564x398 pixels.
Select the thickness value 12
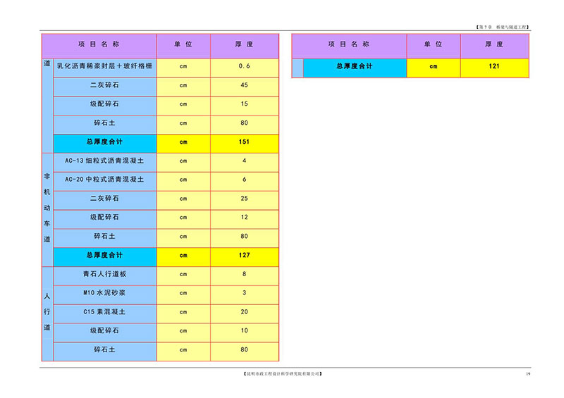[245, 217]
